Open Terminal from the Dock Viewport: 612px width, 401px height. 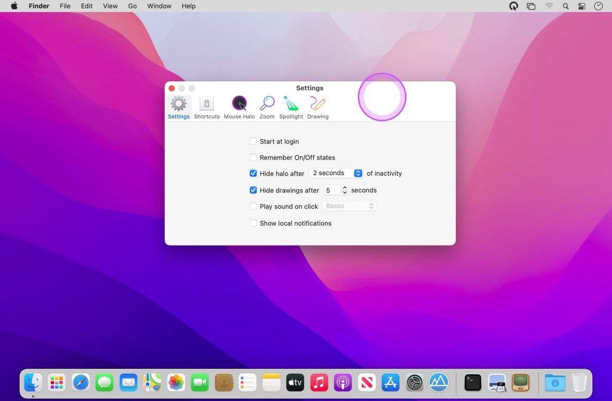[x=473, y=382]
